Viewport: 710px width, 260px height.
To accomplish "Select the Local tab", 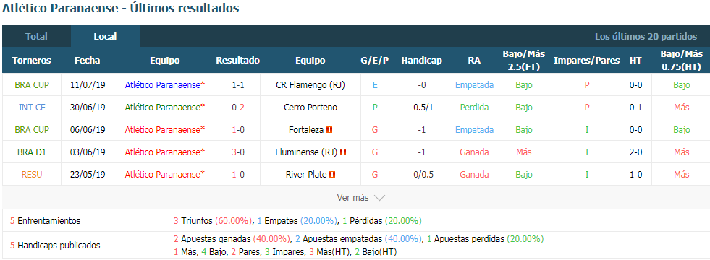I will click(x=105, y=37).
